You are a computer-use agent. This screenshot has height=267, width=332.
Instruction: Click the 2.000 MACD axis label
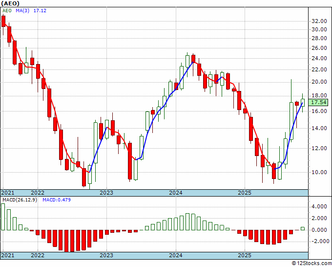(320, 218)
